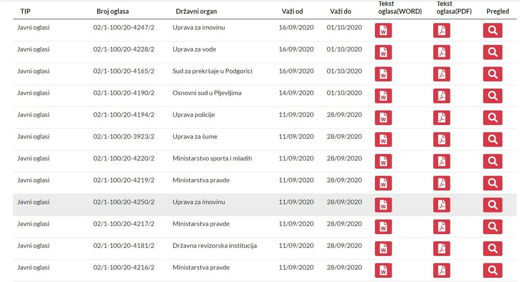
Task: Click the "Državni organ" column header
Action: 196,11
